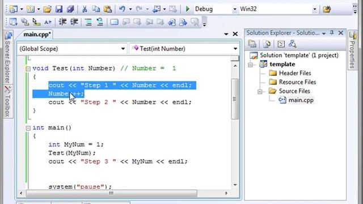363x204 pixels.
Task: Click the New Project toolbar icon
Action: [14, 9]
